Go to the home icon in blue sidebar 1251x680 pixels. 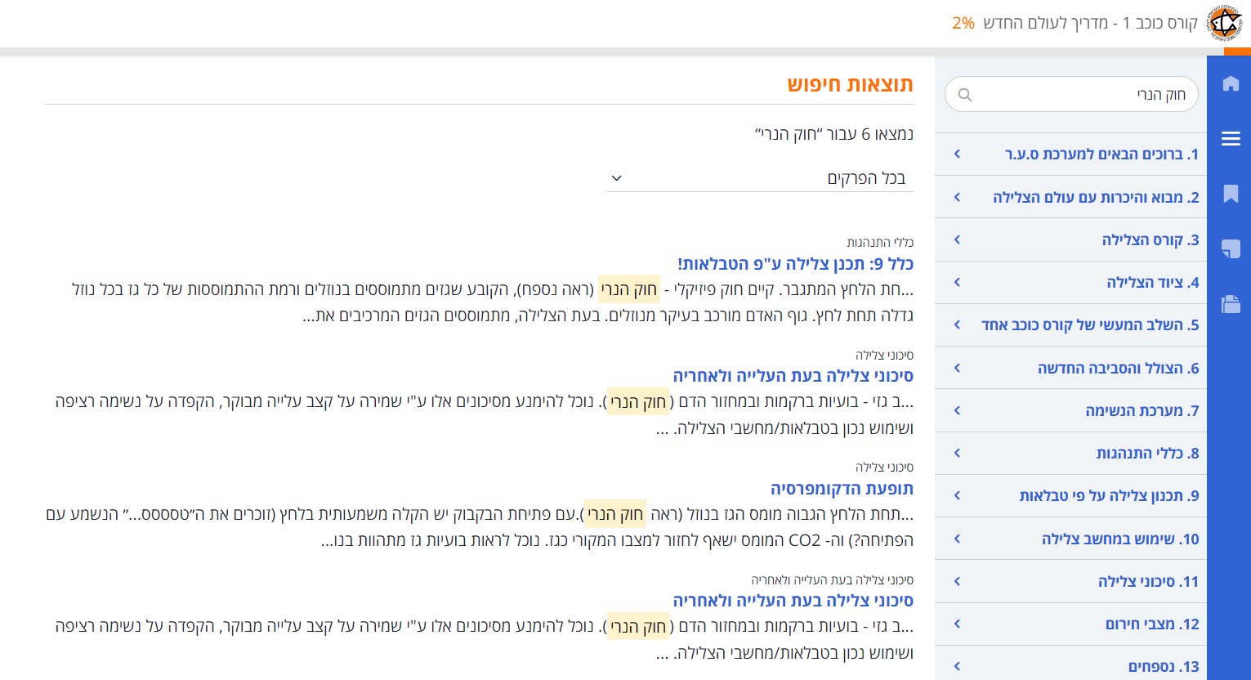tap(1230, 83)
